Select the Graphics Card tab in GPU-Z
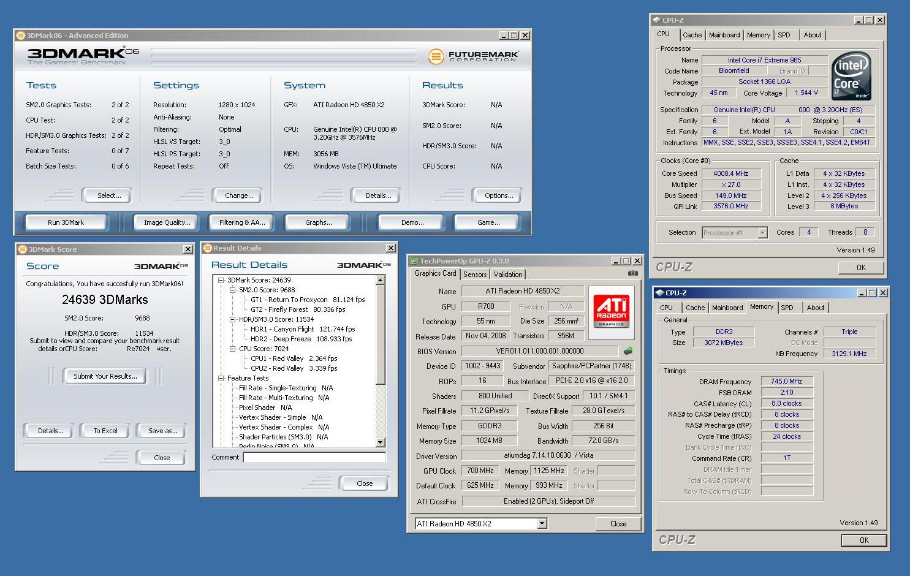The width and height of the screenshot is (910, 576). pos(435,273)
